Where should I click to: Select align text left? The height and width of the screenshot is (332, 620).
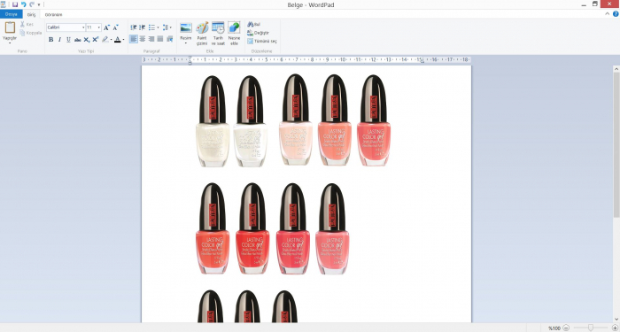[134, 39]
